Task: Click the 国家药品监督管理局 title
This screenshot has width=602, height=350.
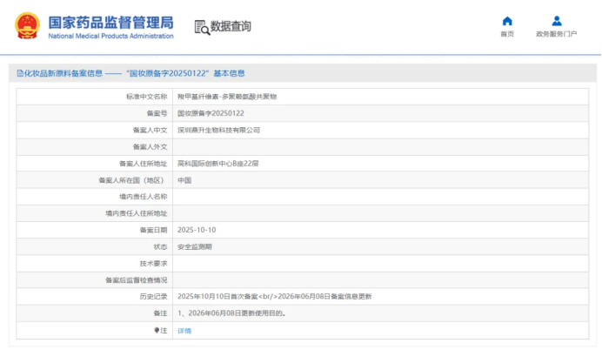Action: click(x=110, y=23)
